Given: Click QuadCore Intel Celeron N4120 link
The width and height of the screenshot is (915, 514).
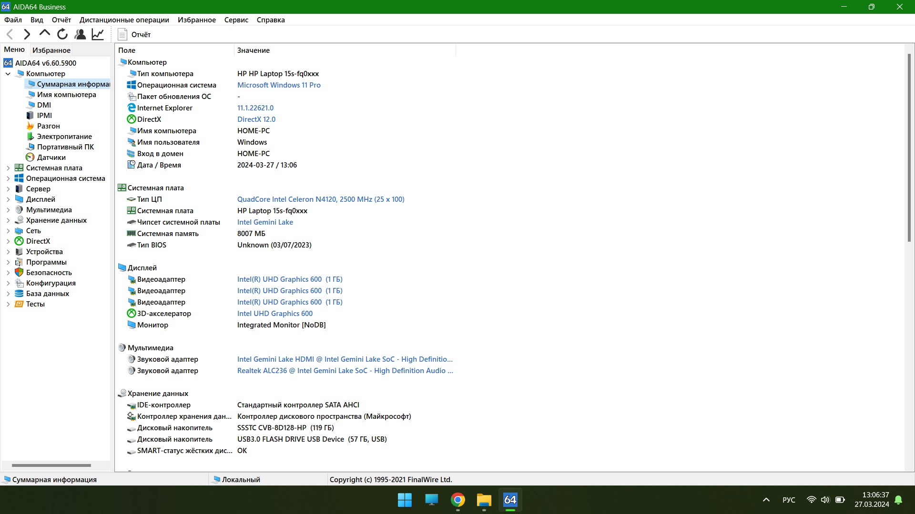Looking at the screenshot, I should 320,199.
